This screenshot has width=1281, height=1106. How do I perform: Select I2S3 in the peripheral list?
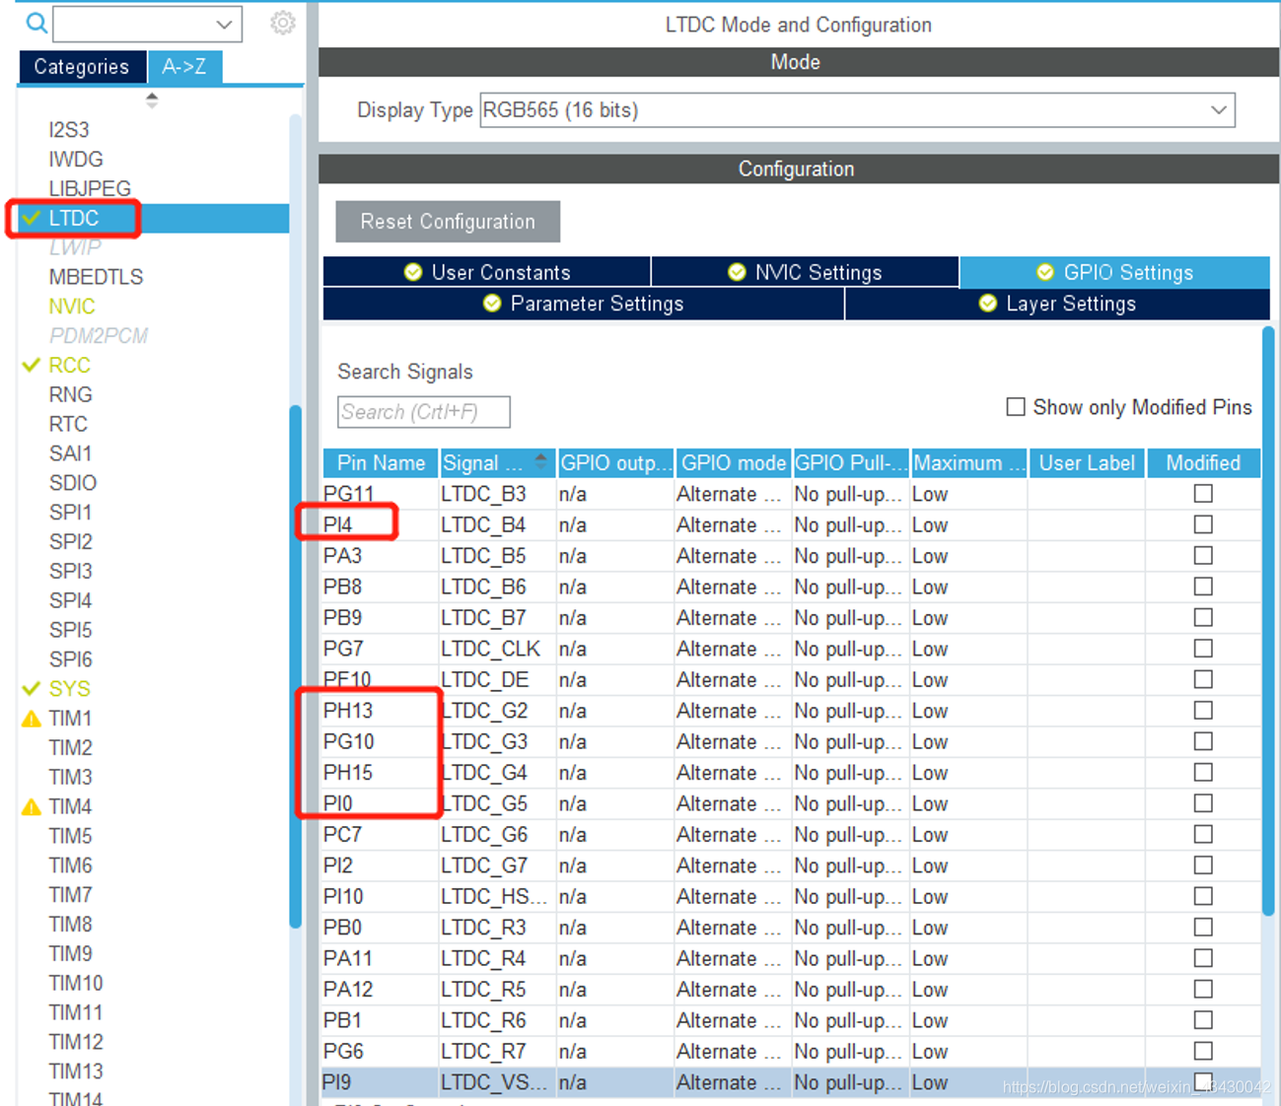[69, 130]
